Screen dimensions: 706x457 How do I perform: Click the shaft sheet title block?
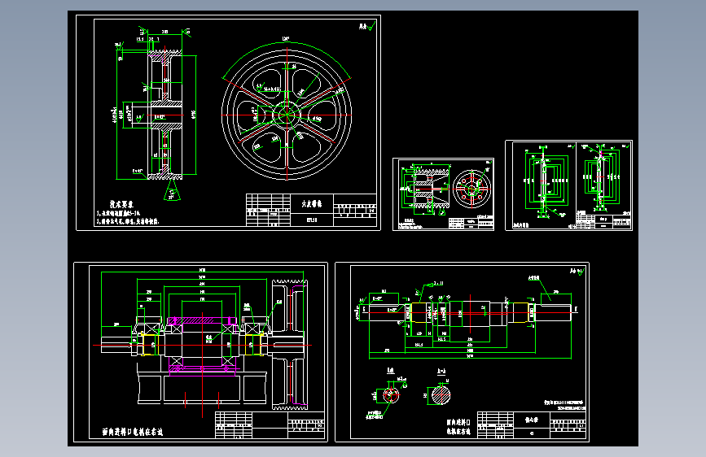531,425
